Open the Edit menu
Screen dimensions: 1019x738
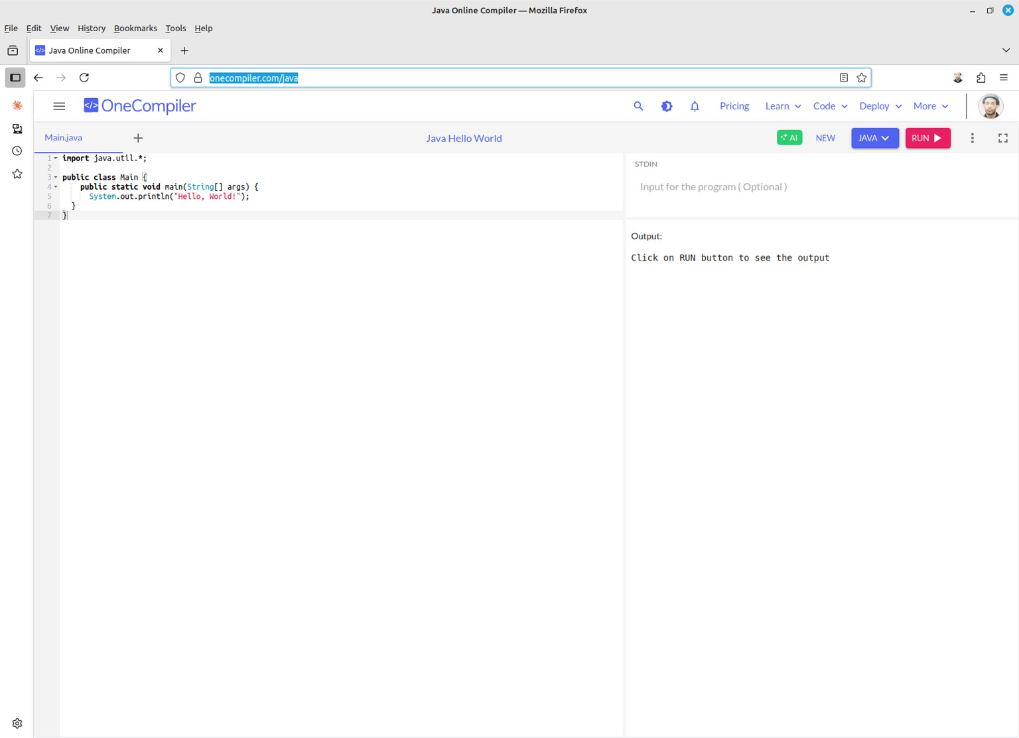[34, 29]
